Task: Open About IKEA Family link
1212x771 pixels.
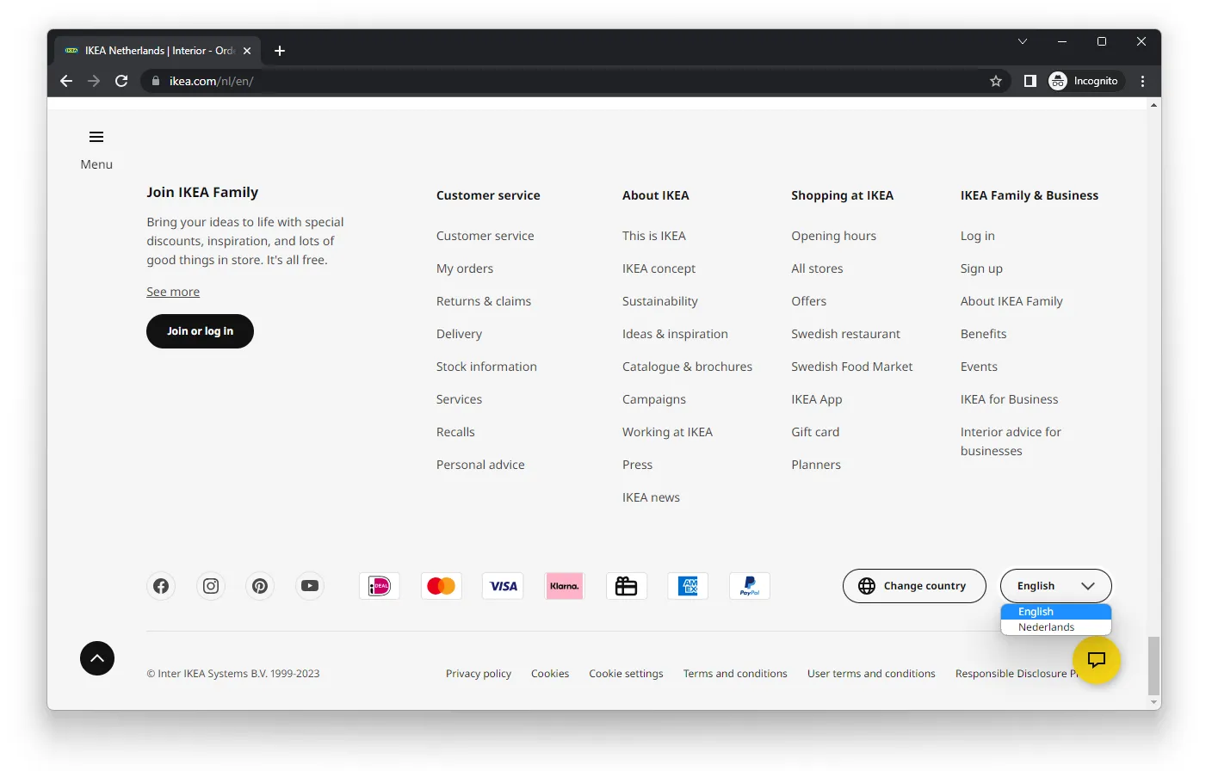Action: [1011, 301]
